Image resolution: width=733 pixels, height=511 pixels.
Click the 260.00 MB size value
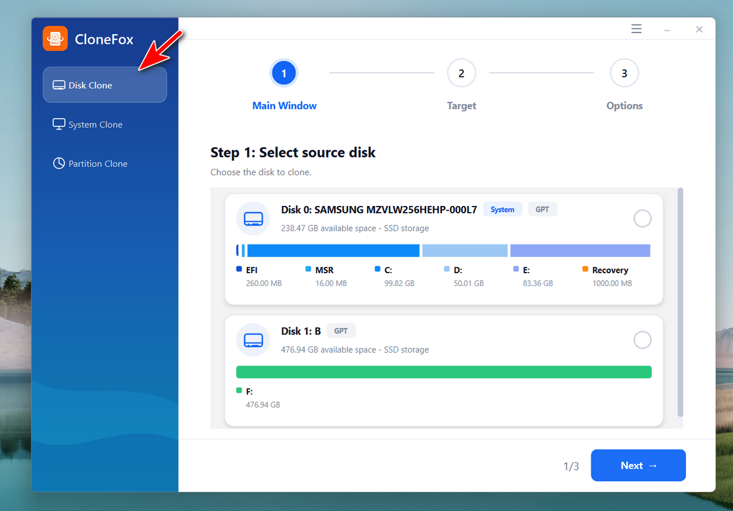(x=264, y=284)
